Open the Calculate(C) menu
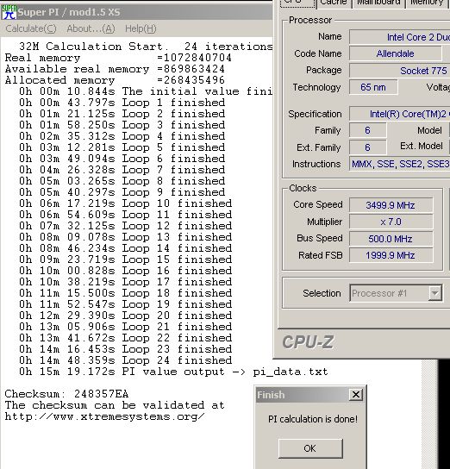 pyautogui.click(x=31, y=28)
